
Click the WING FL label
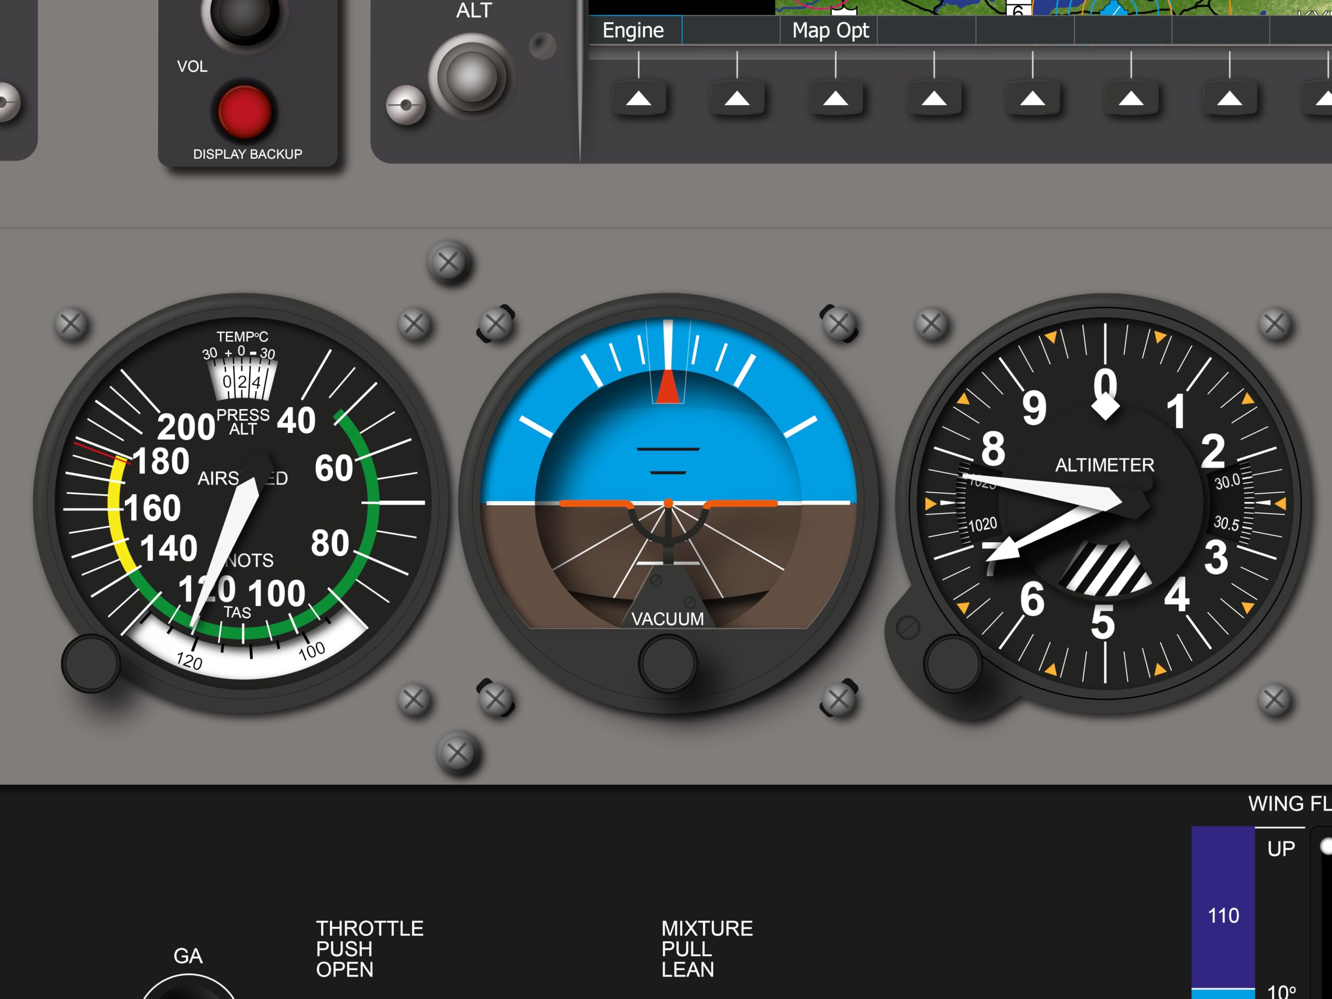[x=1289, y=803]
